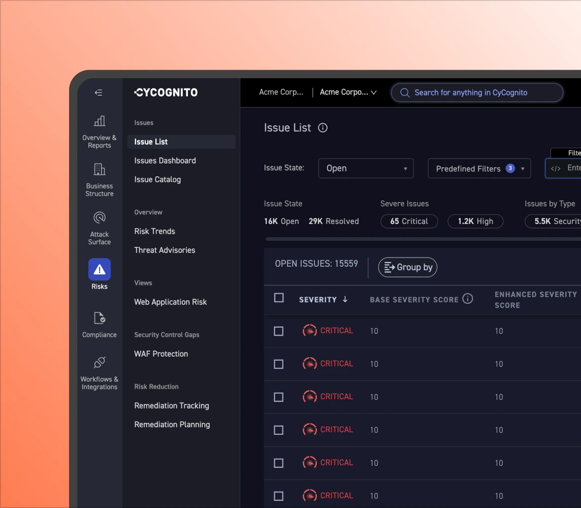Open the Compliance document icon
The width and height of the screenshot is (581, 508).
coord(100,318)
